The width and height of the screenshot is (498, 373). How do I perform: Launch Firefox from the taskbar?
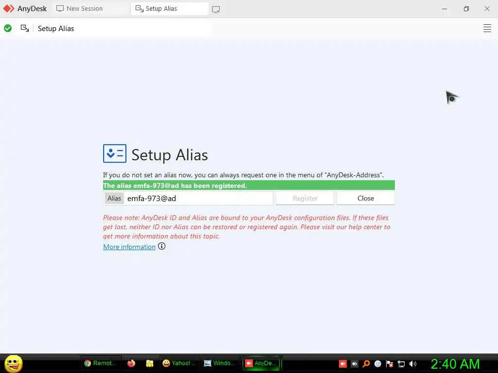131,363
